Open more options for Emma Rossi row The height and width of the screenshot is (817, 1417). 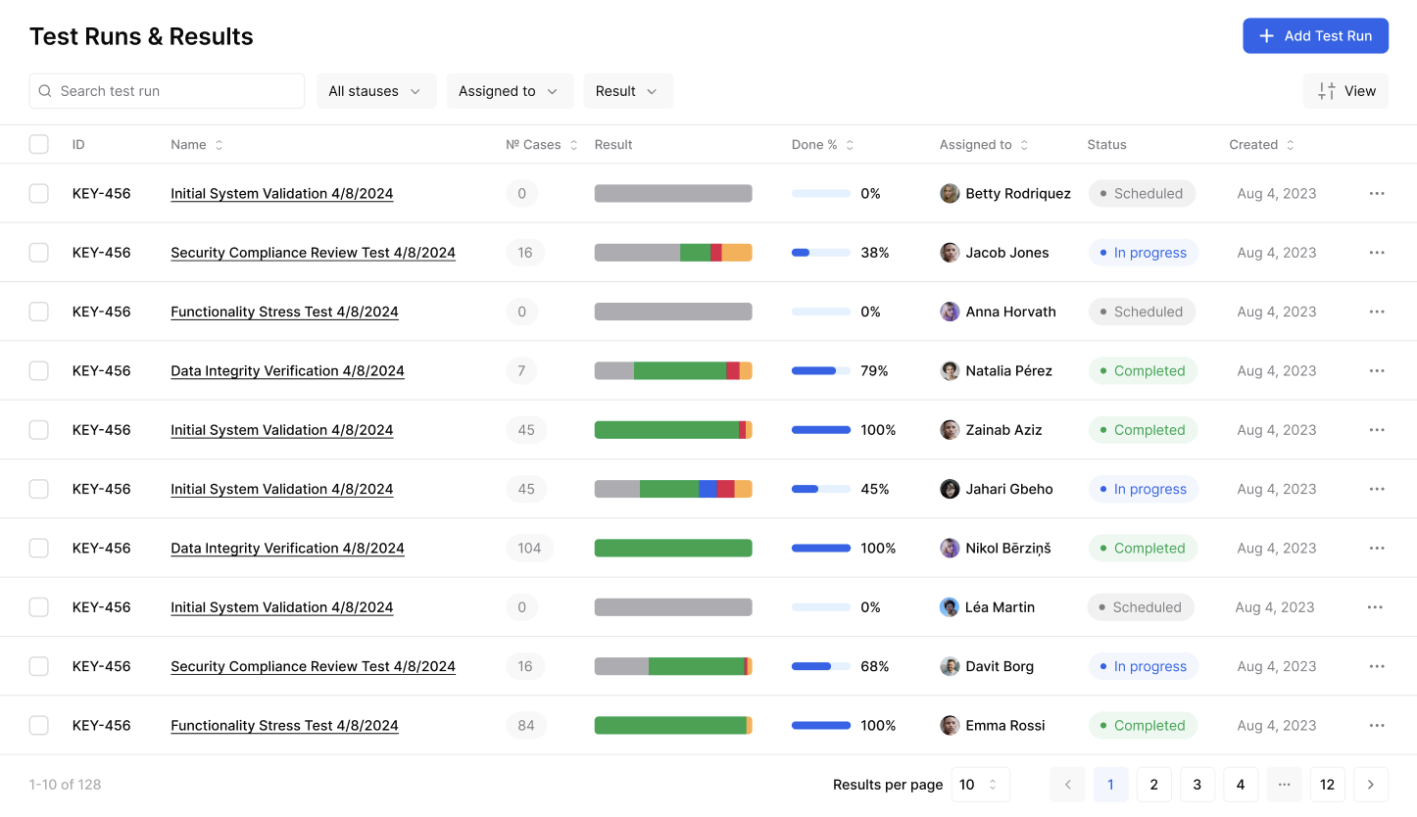tap(1376, 726)
